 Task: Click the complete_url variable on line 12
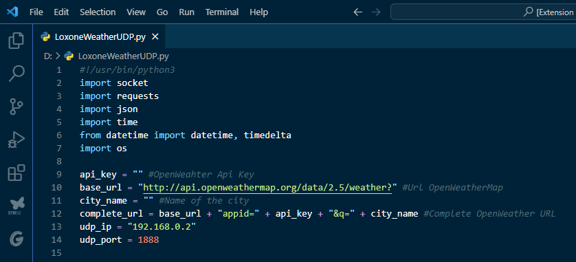[111, 213]
